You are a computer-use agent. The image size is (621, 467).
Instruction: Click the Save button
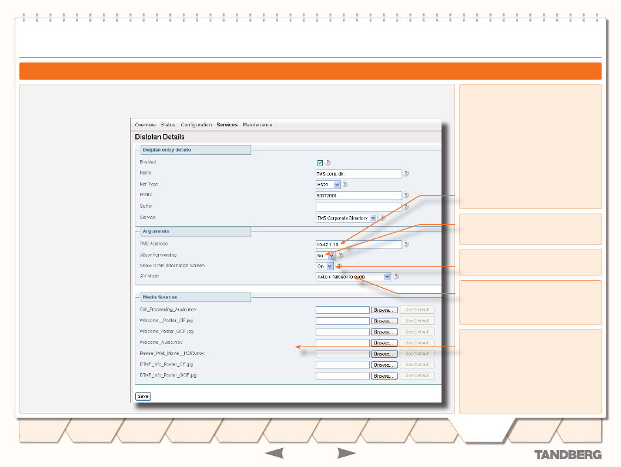[143, 396]
